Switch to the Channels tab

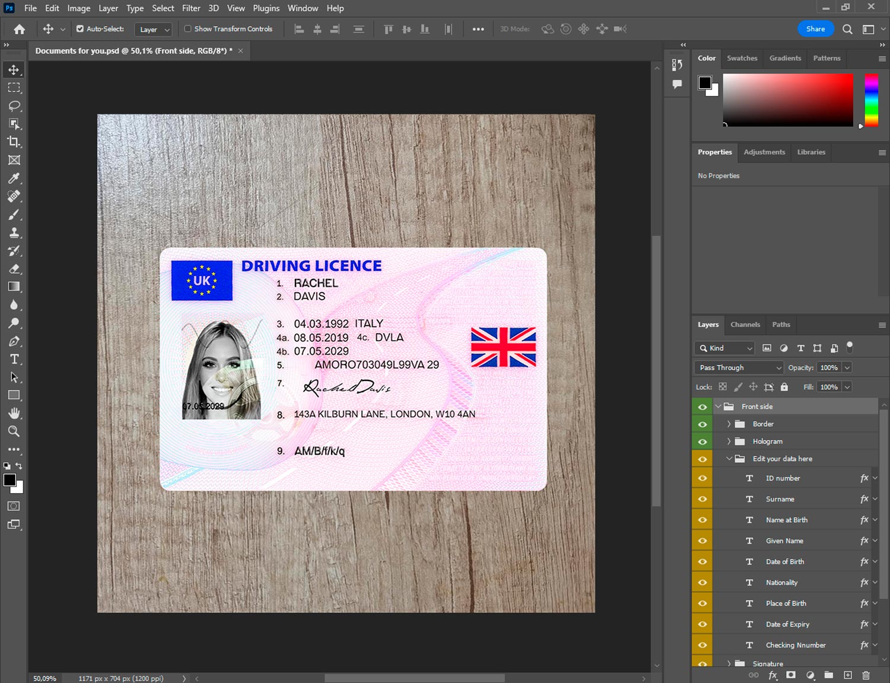[745, 325]
